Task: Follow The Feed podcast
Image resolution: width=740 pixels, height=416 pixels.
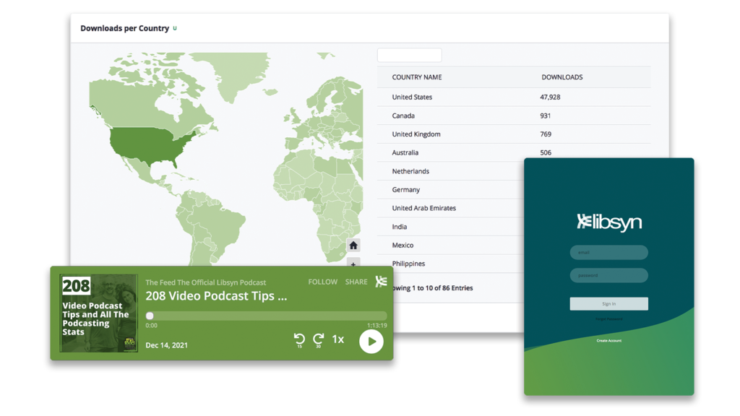Action: tap(323, 282)
